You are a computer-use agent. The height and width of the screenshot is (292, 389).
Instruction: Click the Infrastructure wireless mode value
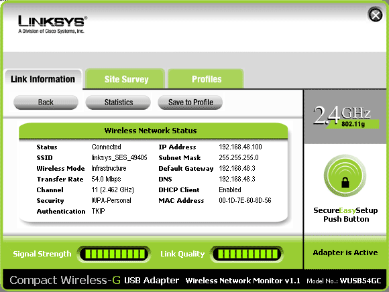(x=109, y=168)
